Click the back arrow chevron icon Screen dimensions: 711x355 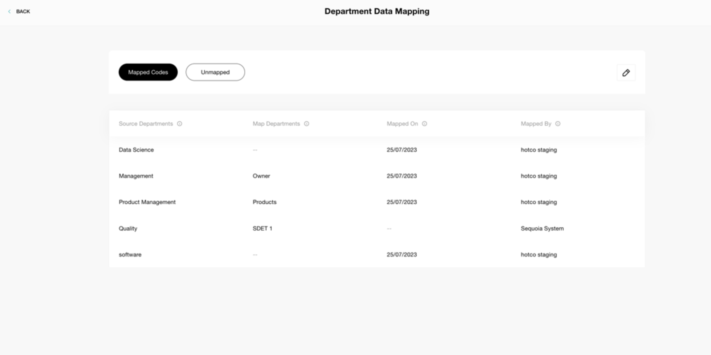coord(9,12)
